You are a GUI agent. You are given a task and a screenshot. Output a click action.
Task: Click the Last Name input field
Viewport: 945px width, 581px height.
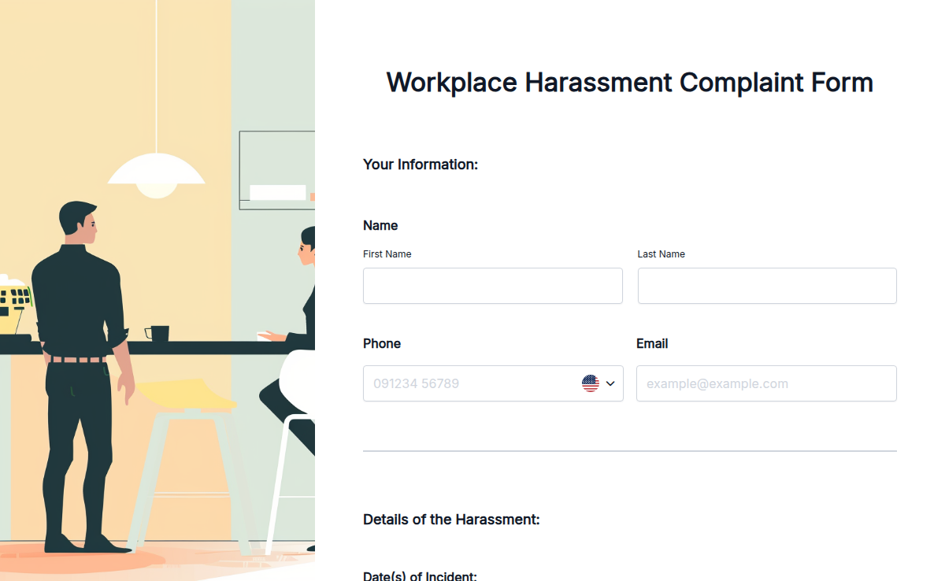(x=766, y=286)
